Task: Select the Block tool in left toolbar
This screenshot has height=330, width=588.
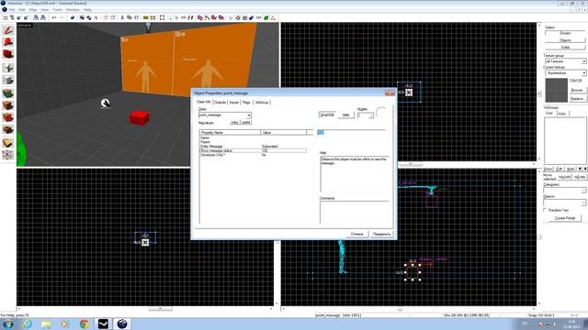Action: (8, 80)
